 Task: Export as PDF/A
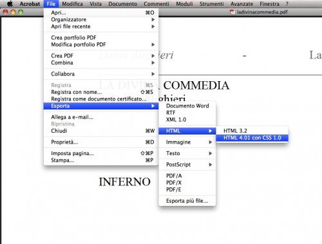[x=187, y=176]
